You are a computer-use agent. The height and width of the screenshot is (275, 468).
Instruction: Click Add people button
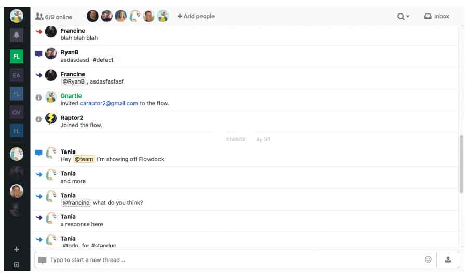[x=196, y=17]
